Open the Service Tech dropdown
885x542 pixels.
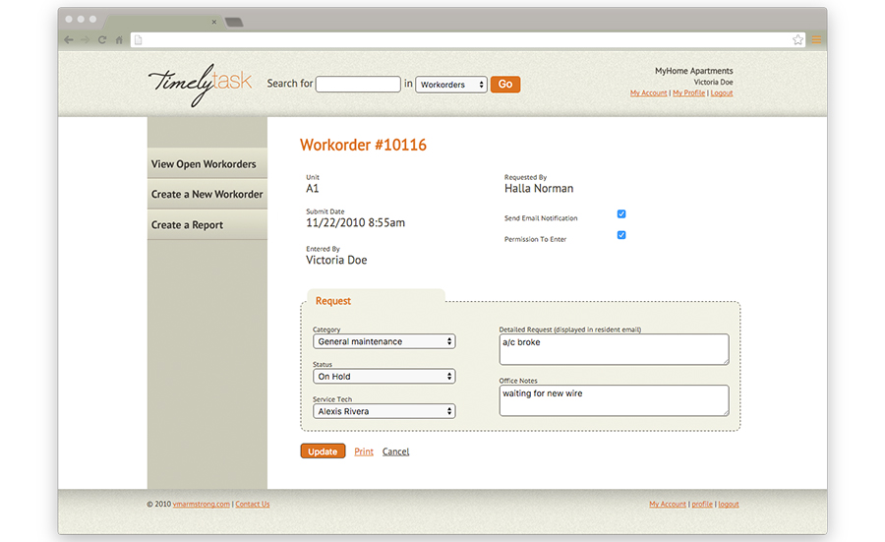pos(384,411)
